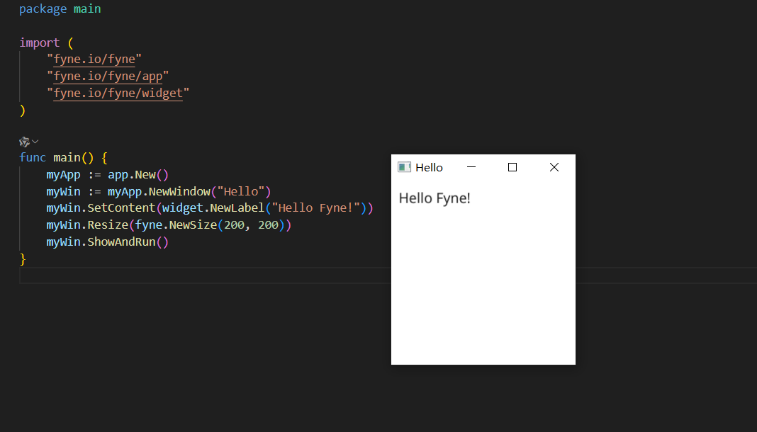Image resolution: width=757 pixels, height=432 pixels.
Task: Click the "Hello Fyne!" label in the app window
Action: 434,198
